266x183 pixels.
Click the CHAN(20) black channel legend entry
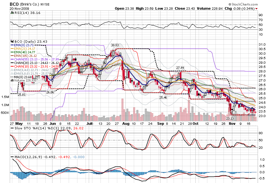pos(35,63)
